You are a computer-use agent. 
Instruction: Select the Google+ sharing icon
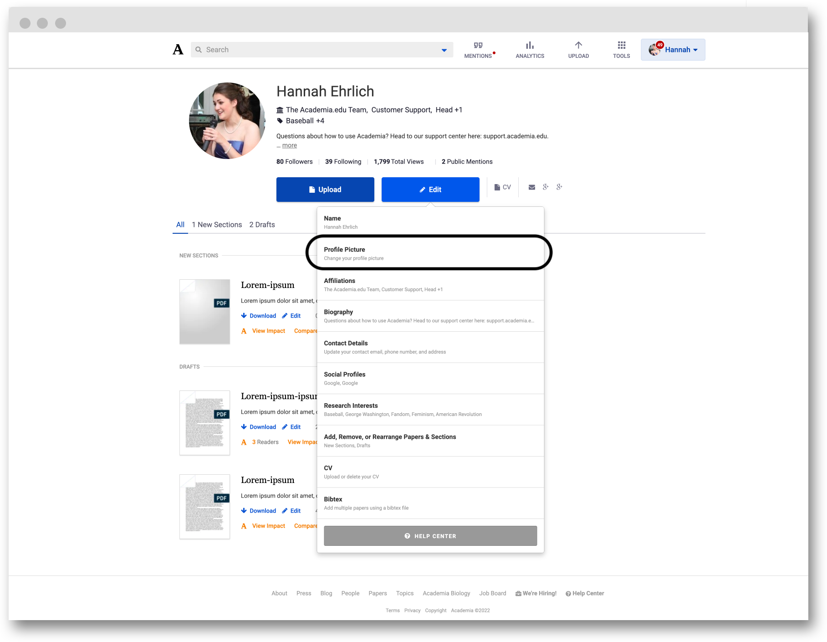tap(545, 187)
